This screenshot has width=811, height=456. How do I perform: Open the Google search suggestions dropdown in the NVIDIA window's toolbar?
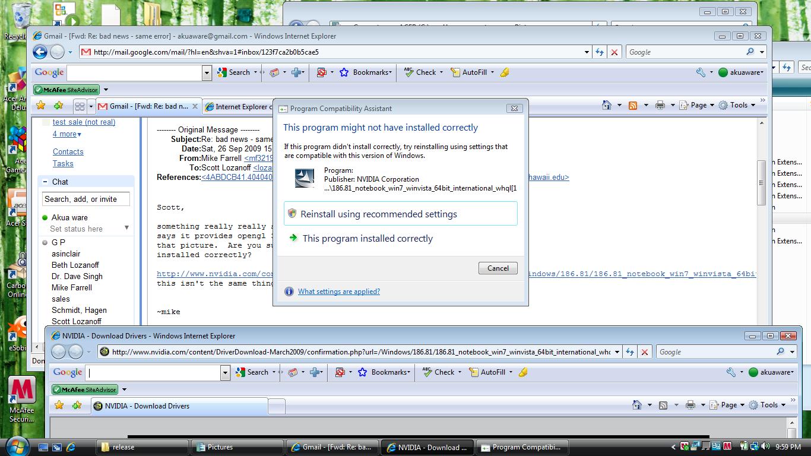(x=225, y=373)
